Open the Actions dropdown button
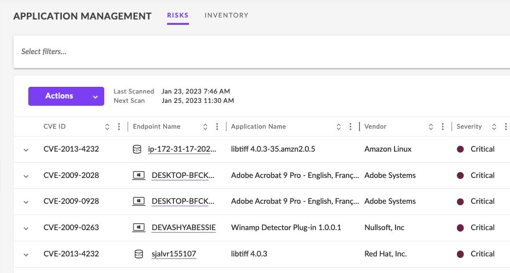 (66, 96)
